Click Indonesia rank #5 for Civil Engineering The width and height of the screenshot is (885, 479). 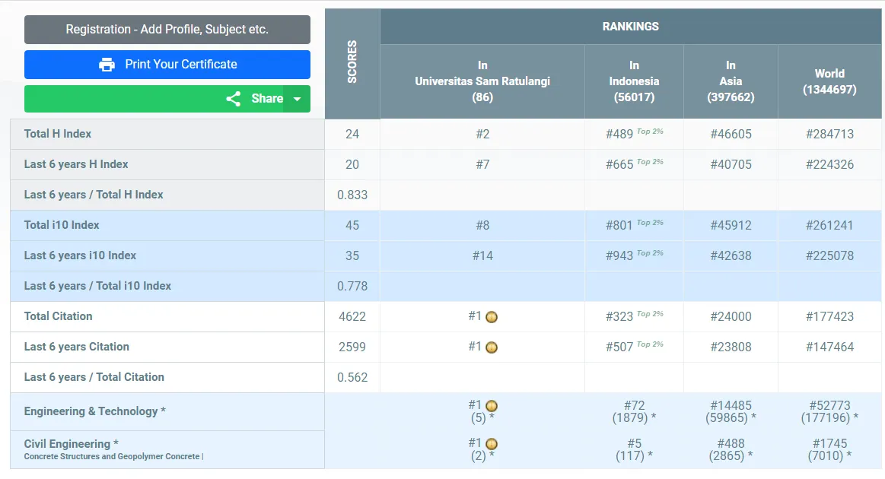634,443
